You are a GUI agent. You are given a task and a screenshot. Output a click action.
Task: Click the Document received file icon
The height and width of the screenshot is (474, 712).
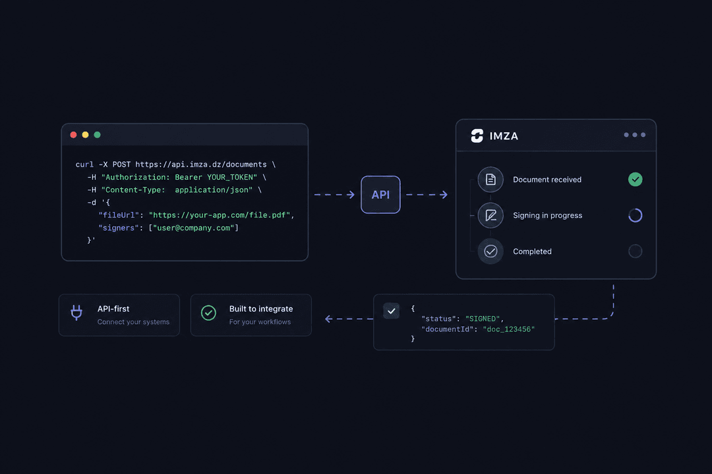click(x=490, y=179)
